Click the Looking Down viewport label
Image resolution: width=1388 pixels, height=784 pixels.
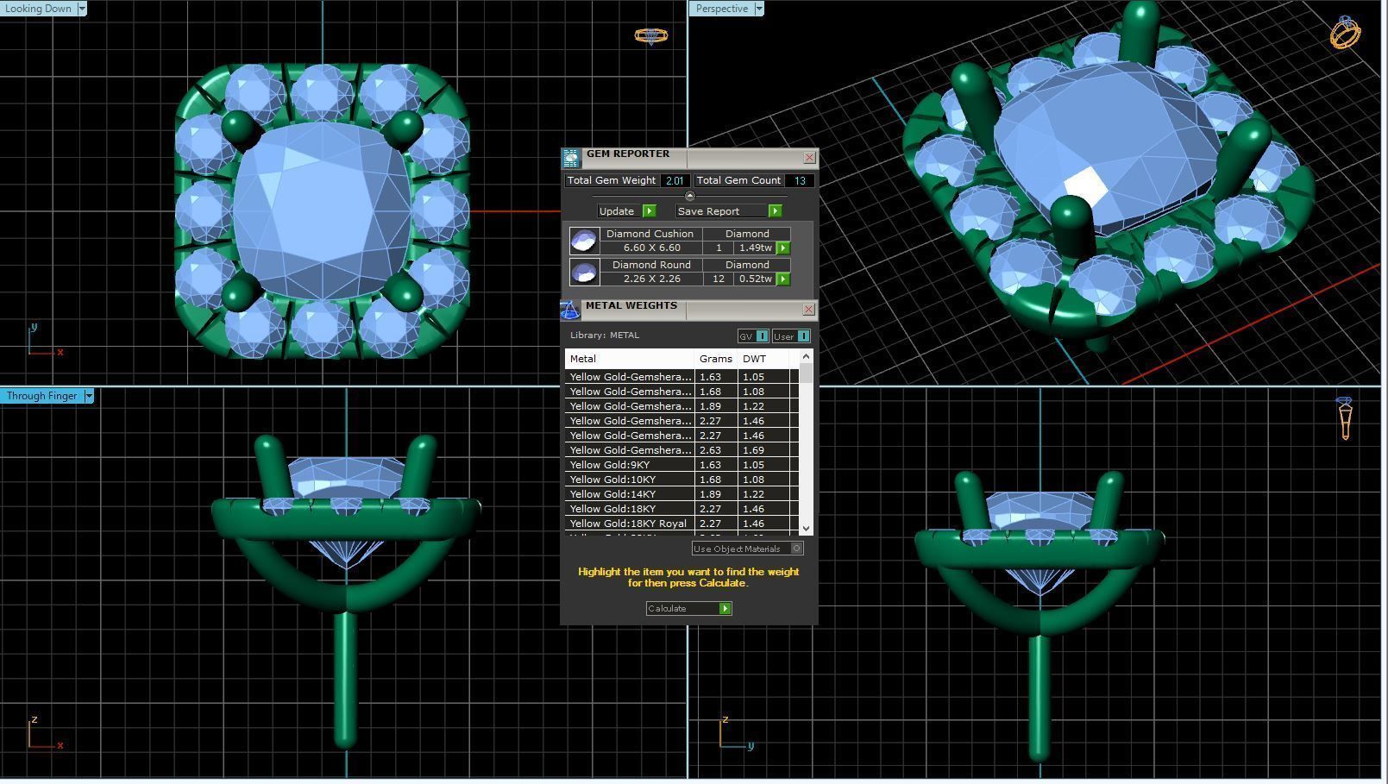39,9
